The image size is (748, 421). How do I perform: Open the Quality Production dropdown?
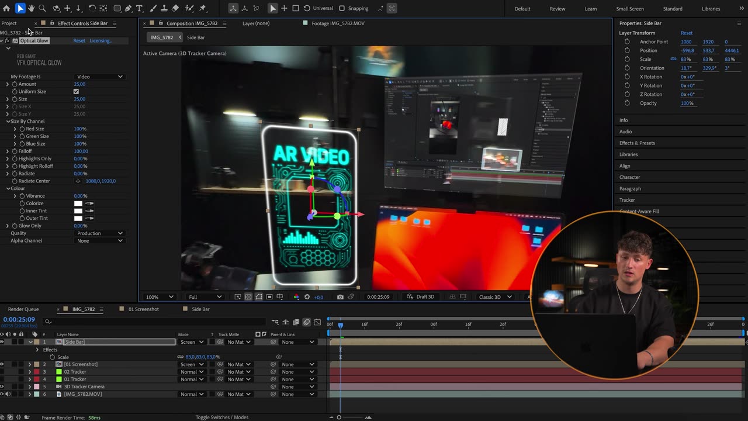pyautogui.click(x=100, y=233)
